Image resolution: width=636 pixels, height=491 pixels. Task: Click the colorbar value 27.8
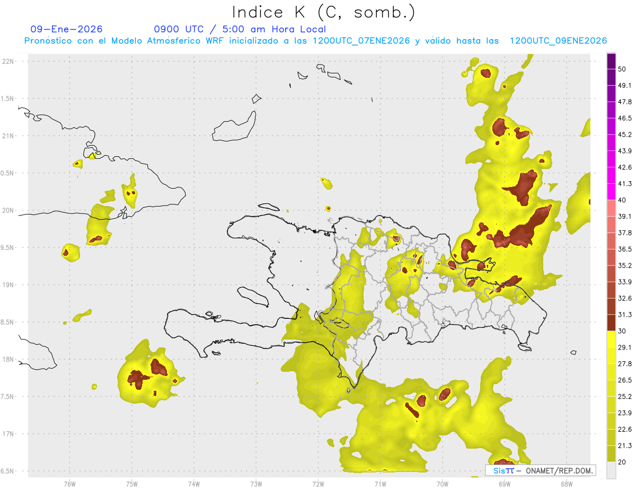click(625, 364)
